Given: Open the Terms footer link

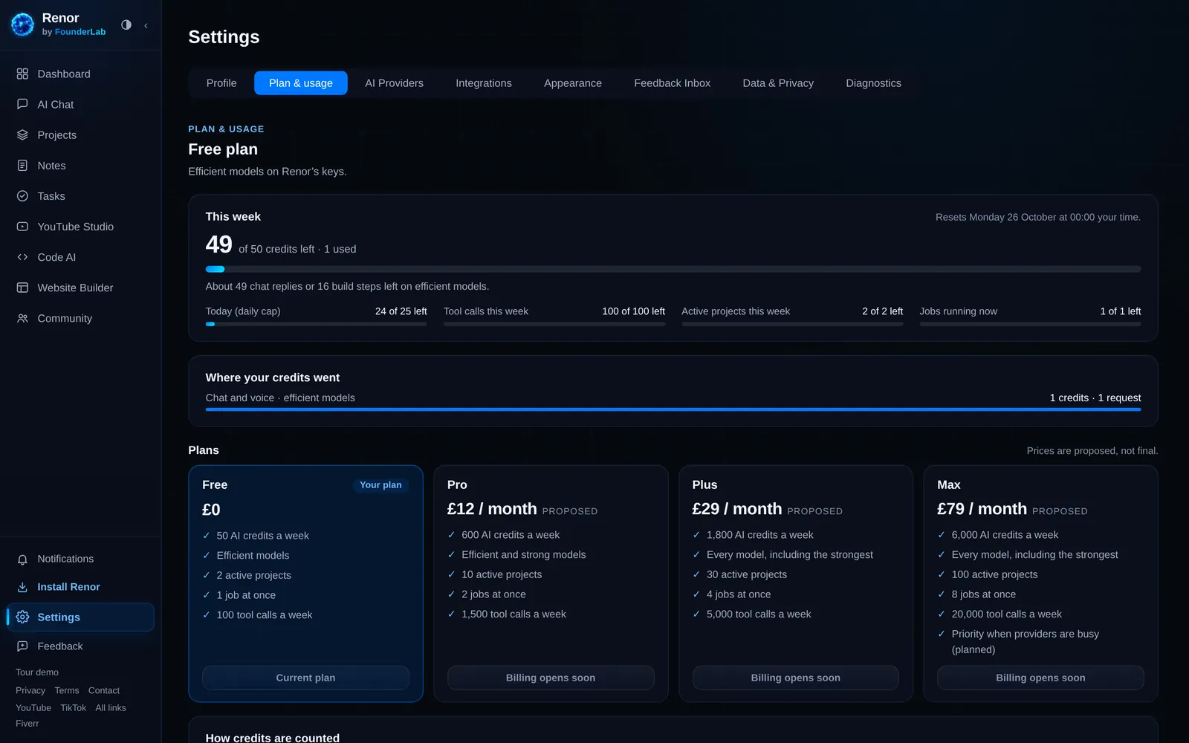Looking at the screenshot, I should (67, 690).
